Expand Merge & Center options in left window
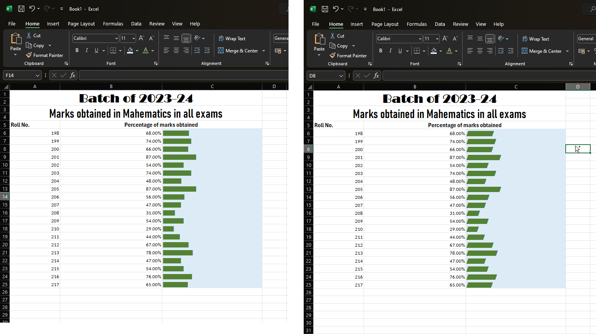The width and height of the screenshot is (596, 334). click(263, 50)
